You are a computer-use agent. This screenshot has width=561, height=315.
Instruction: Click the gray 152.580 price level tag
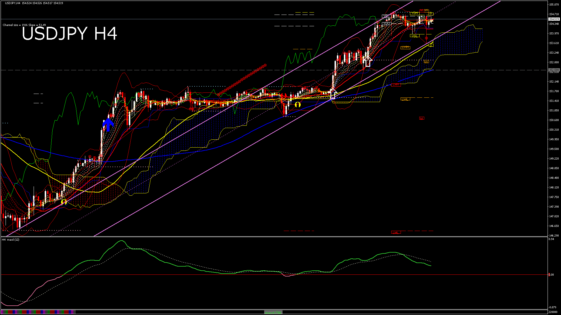pos(554,70)
